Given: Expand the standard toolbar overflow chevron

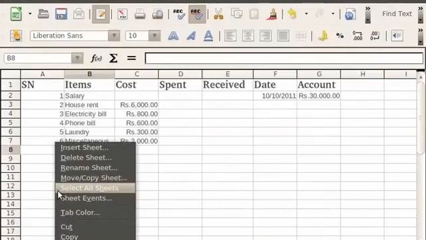Looking at the screenshot, I should [367, 15].
